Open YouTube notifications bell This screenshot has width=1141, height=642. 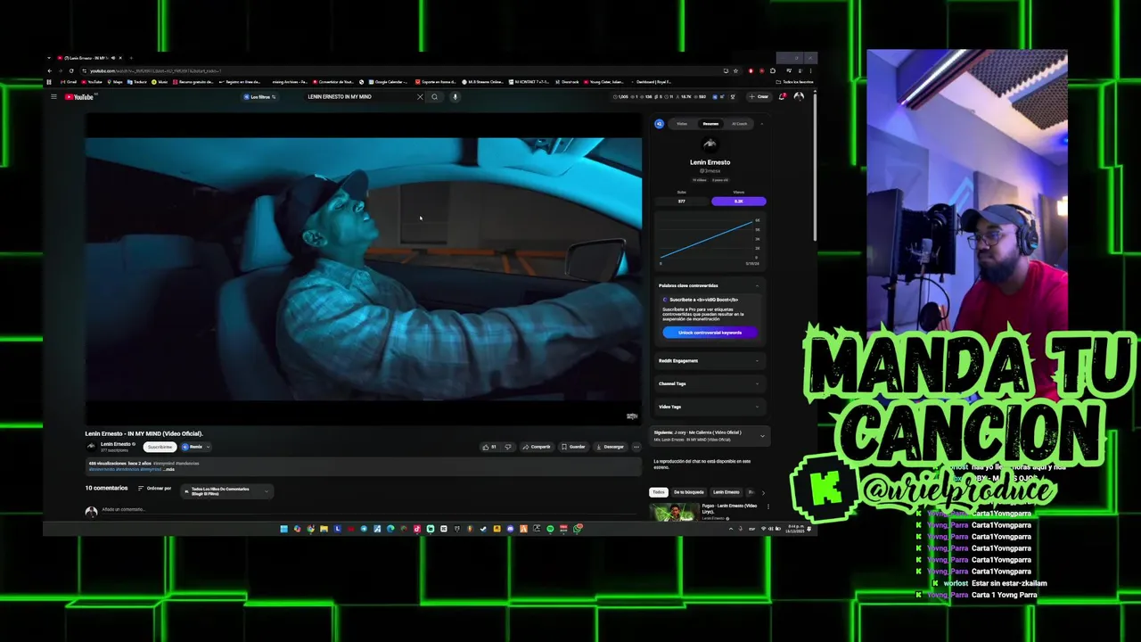pyautogui.click(x=782, y=96)
